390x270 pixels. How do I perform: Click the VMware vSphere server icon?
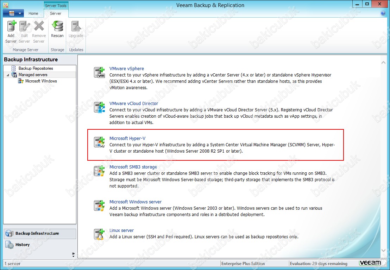(99, 72)
